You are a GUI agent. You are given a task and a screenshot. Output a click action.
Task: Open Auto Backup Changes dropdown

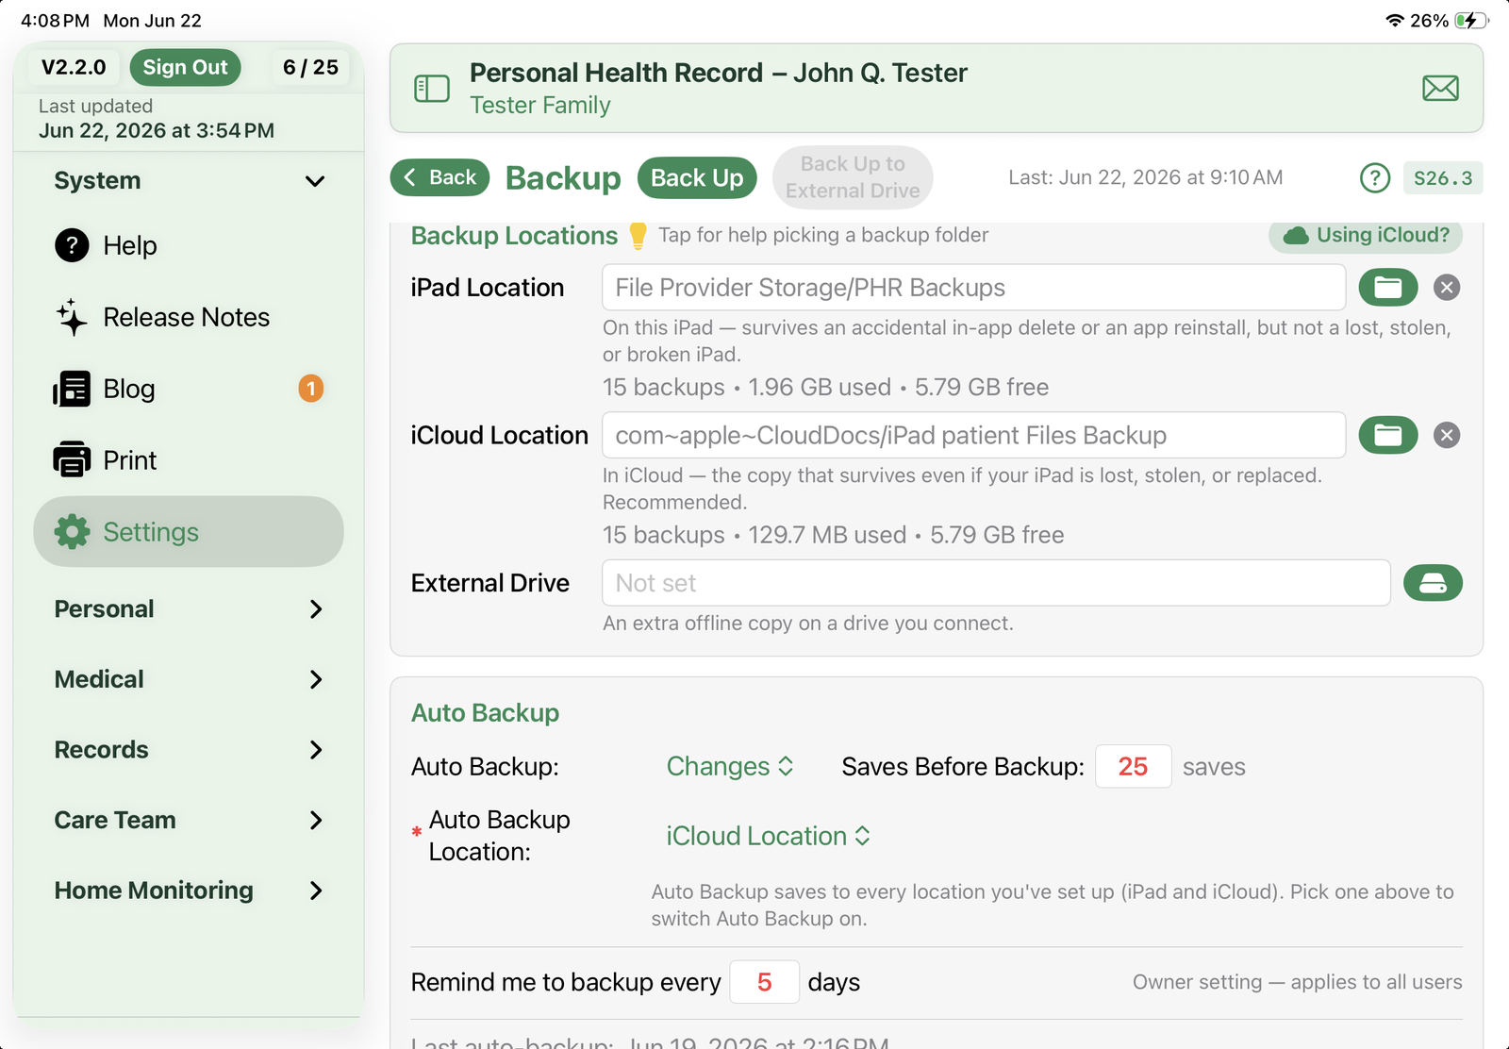[730, 767]
